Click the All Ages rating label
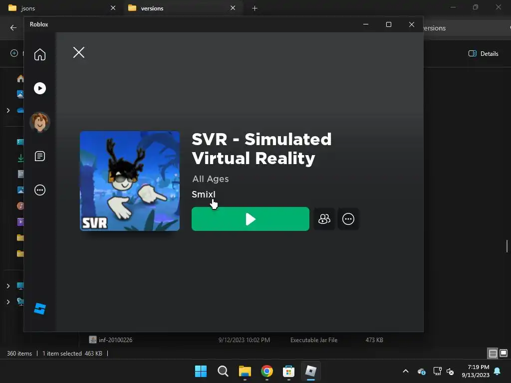 click(x=211, y=179)
